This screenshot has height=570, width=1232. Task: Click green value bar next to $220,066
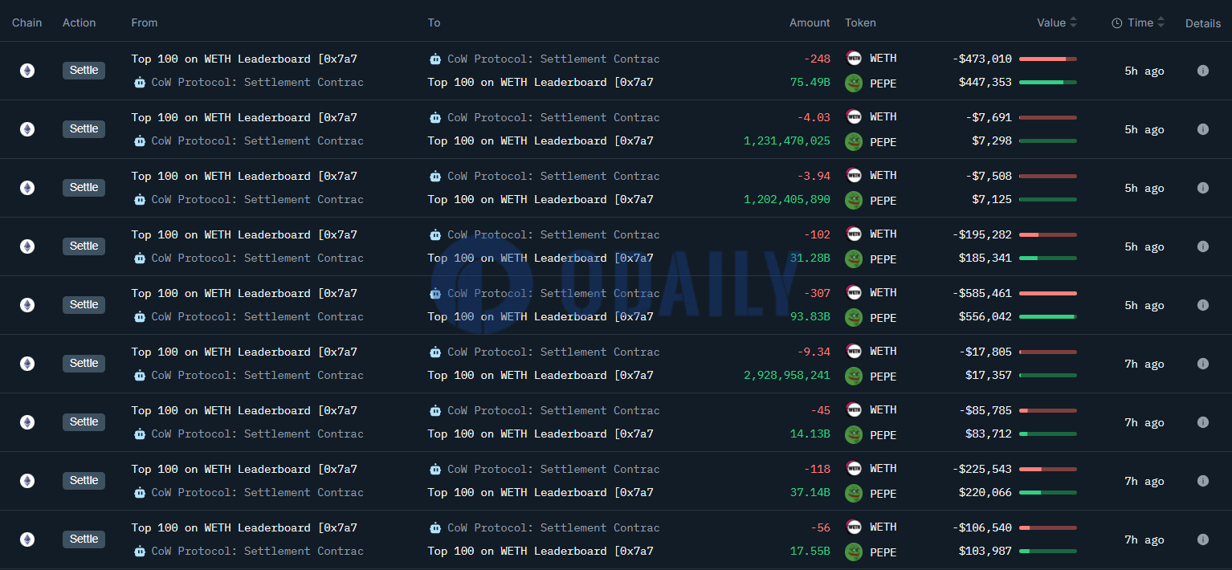[x=1048, y=493]
